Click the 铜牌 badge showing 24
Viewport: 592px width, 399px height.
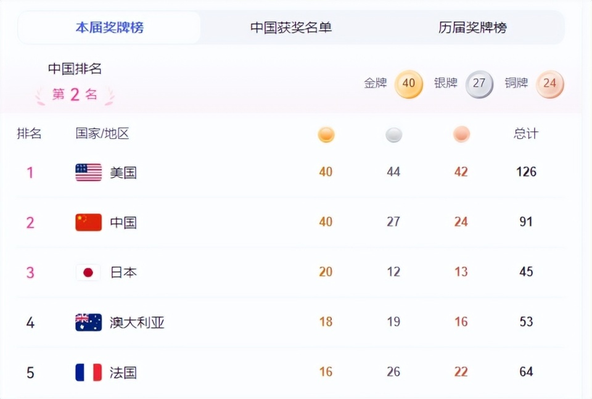pos(550,84)
